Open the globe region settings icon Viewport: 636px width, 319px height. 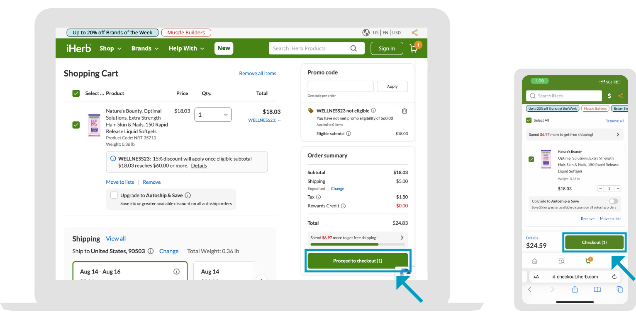tap(366, 33)
